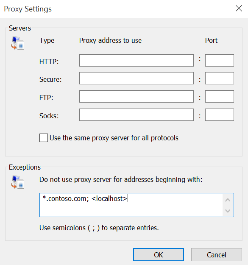Image resolution: width=248 pixels, height=265 pixels.
Task: Click the exceptions scroll down arrow
Action: click(228, 211)
